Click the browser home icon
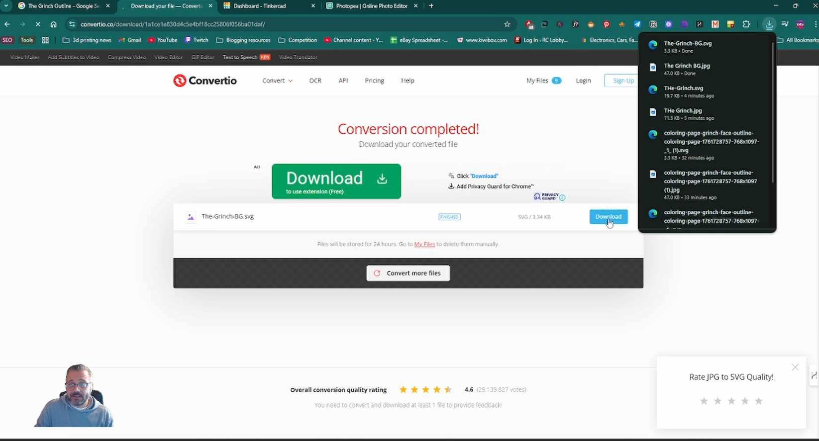This screenshot has height=441, width=819. pos(54,24)
